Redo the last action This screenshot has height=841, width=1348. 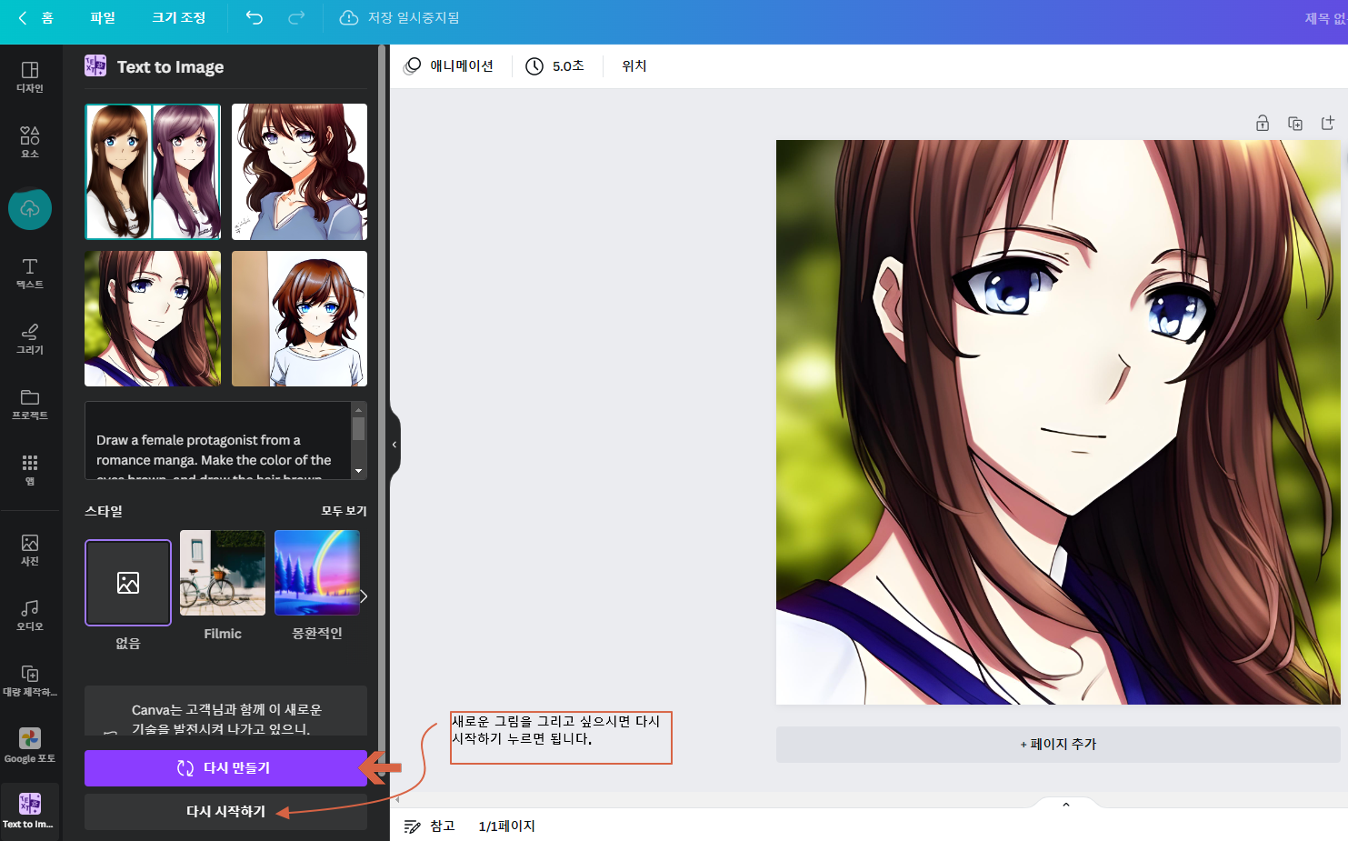click(x=296, y=18)
